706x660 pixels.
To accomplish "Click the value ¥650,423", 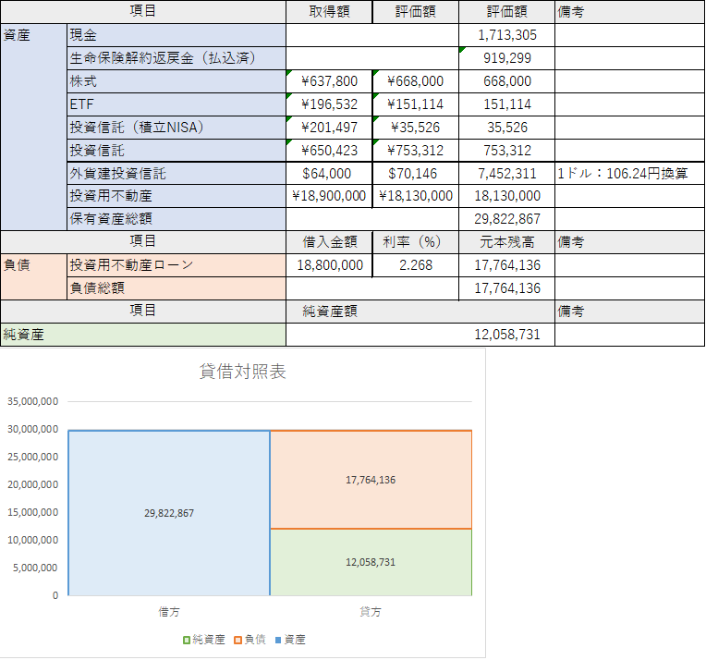I will click(329, 151).
